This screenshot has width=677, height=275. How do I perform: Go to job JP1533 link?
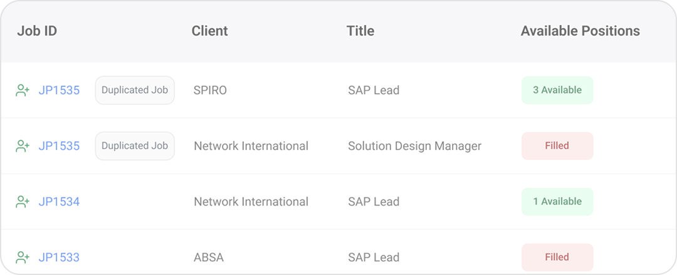pos(59,257)
